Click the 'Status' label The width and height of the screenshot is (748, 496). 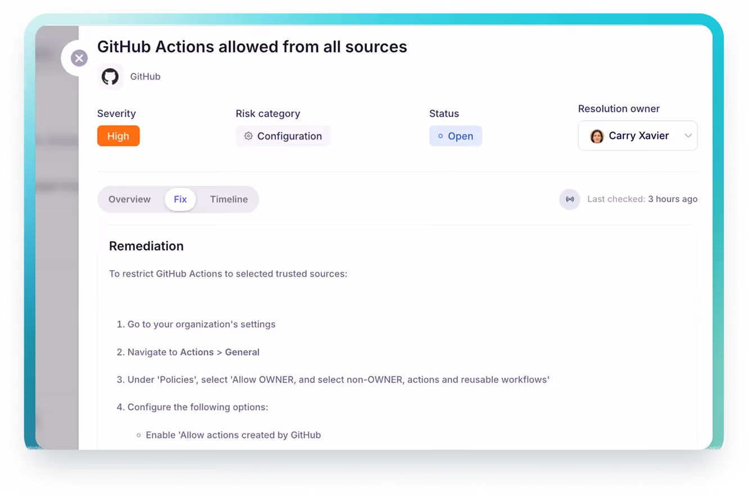(x=444, y=114)
